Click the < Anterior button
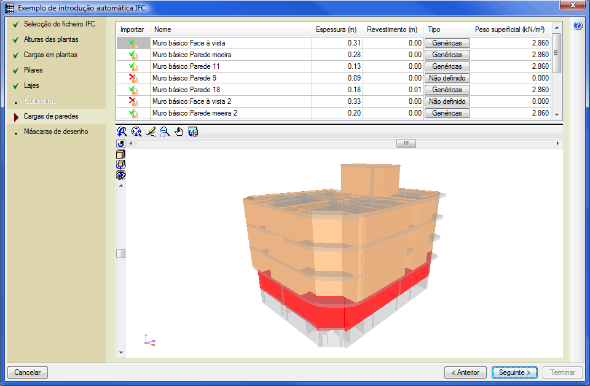Screen dimensions: 590x386 tap(465, 372)
